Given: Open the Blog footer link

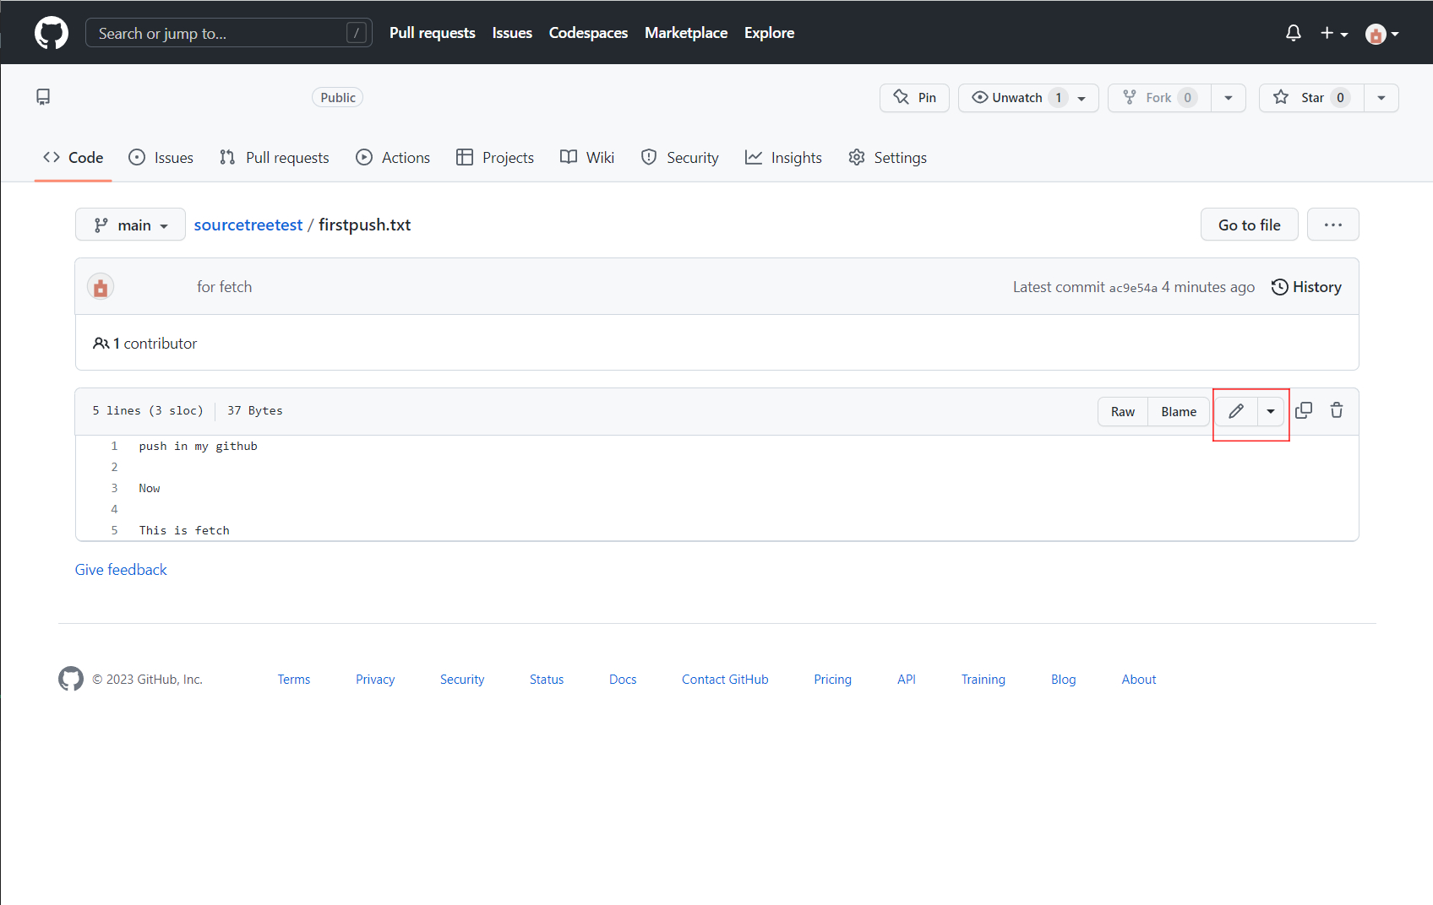Looking at the screenshot, I should pyautogui.click(x=1064, y=680).
